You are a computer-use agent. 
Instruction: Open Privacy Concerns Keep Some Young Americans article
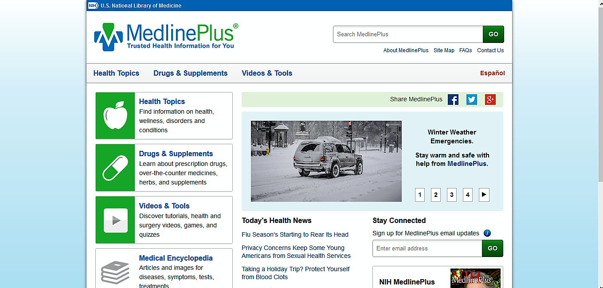[x=296, y=252]
